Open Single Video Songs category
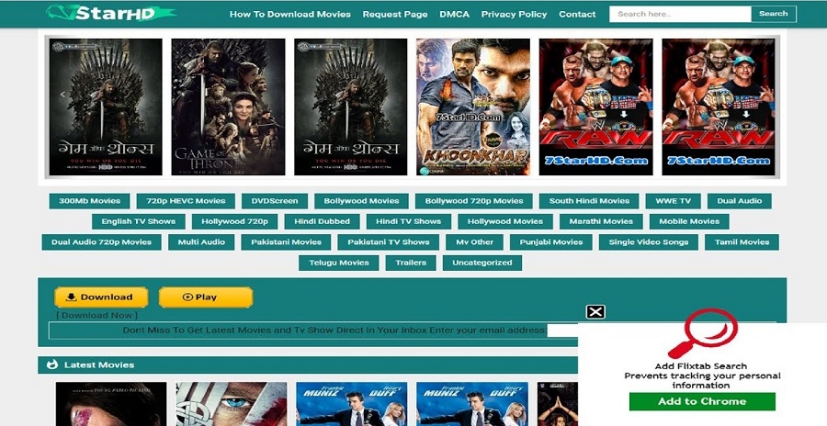 click(x=649, y=242)
